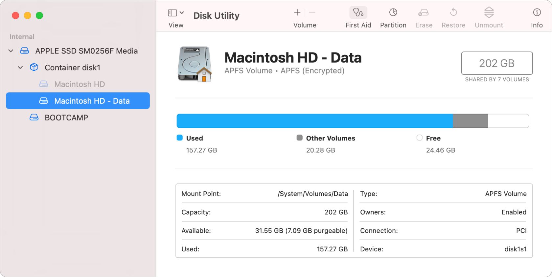Viewport: 552px width, 277px height.
Task: Open the View sidebar dropdown
Action: pyautogui.click(x=176, y=13)
